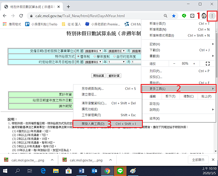Open Word from taskbar
Viewport: 218px width, 176px height.
coord(81,171)
